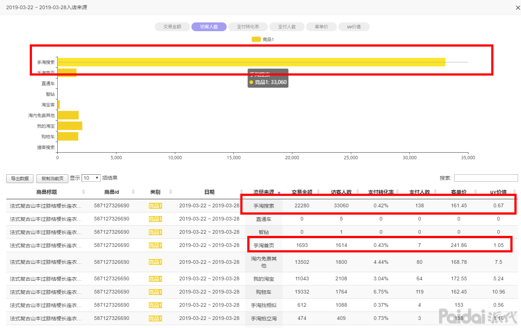Click the 购物车 bar in chart
Image resolution: width=521 pixels, height=328 pixels.
click(68, 136)
